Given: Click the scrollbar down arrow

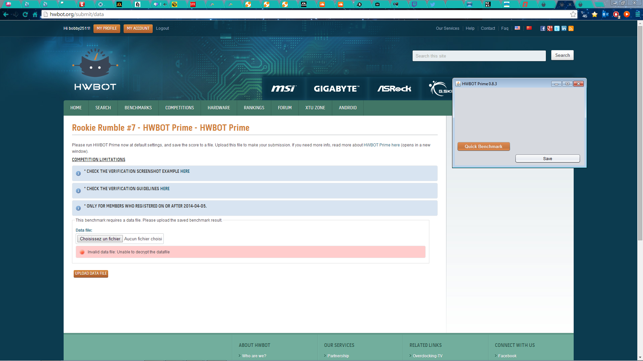Looking at the screenshot, I should click(640, 357).
